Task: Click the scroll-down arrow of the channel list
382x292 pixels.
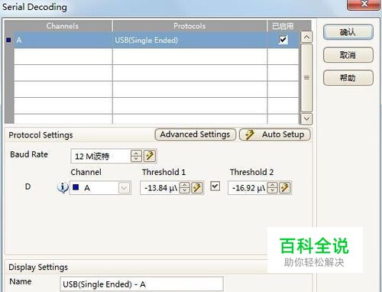Action: (x=306, y=118)
